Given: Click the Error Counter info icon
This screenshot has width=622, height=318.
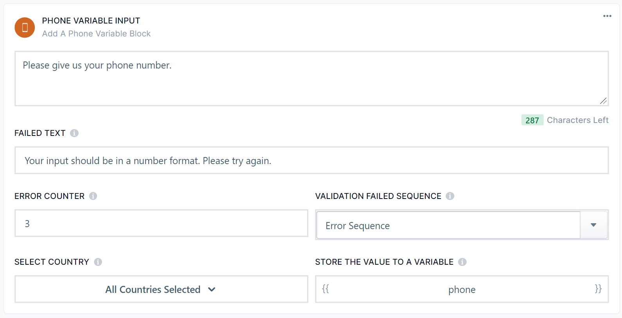Looking at the screenshot, I should pos(93,196).
